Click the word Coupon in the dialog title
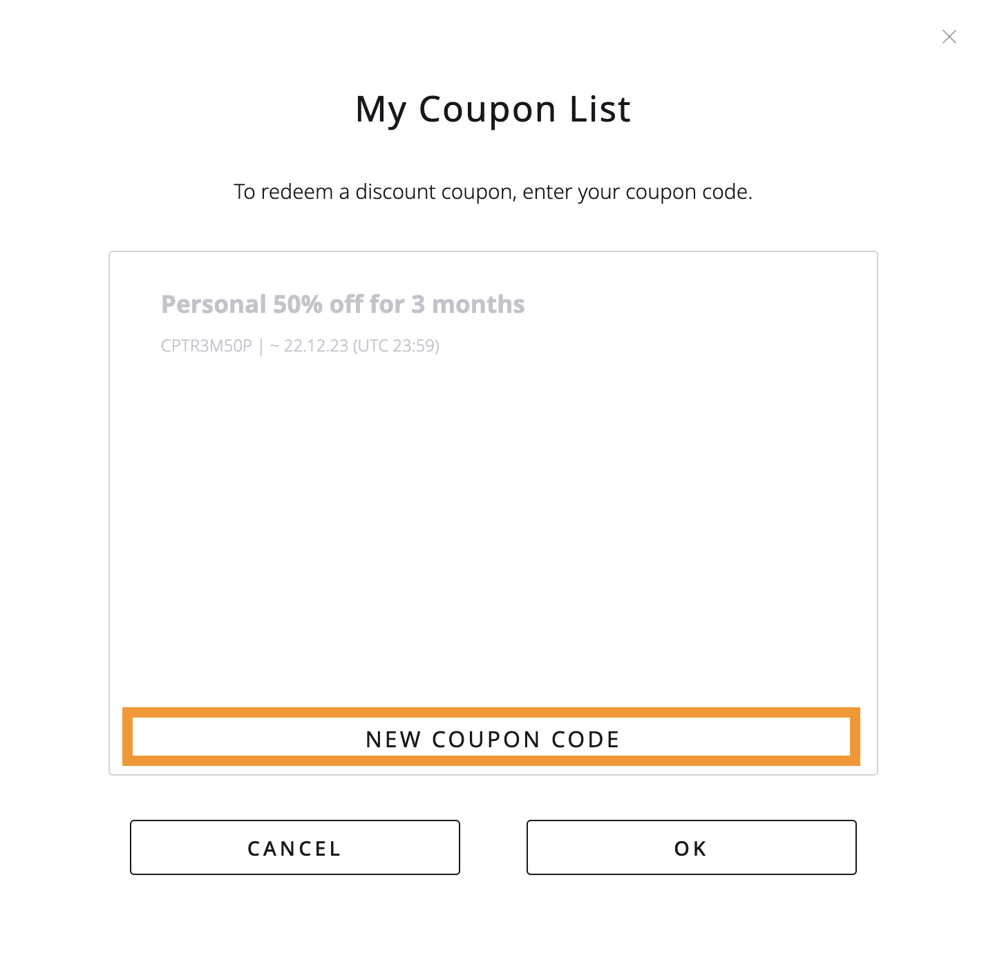This screenshot has height=960, width=984. [487, 109]
